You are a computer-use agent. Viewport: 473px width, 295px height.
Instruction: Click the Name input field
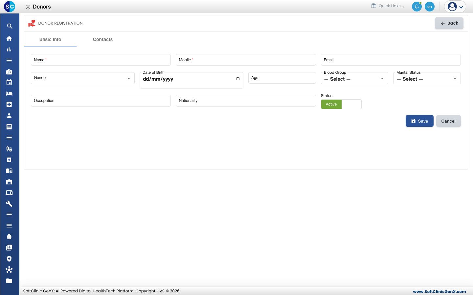(101, 60)
